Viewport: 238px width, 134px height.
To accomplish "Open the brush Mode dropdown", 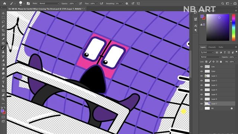I will [x=49, y=3].
